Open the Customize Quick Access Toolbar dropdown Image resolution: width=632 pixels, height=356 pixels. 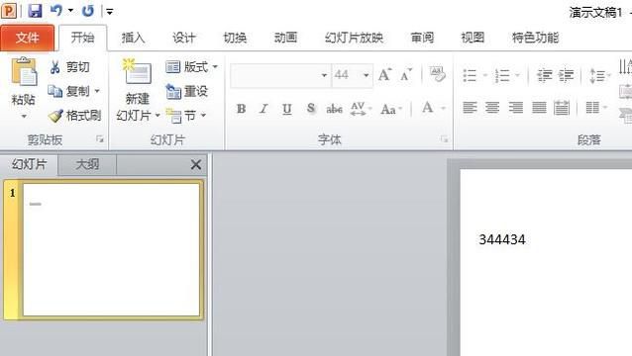[109, 11]
